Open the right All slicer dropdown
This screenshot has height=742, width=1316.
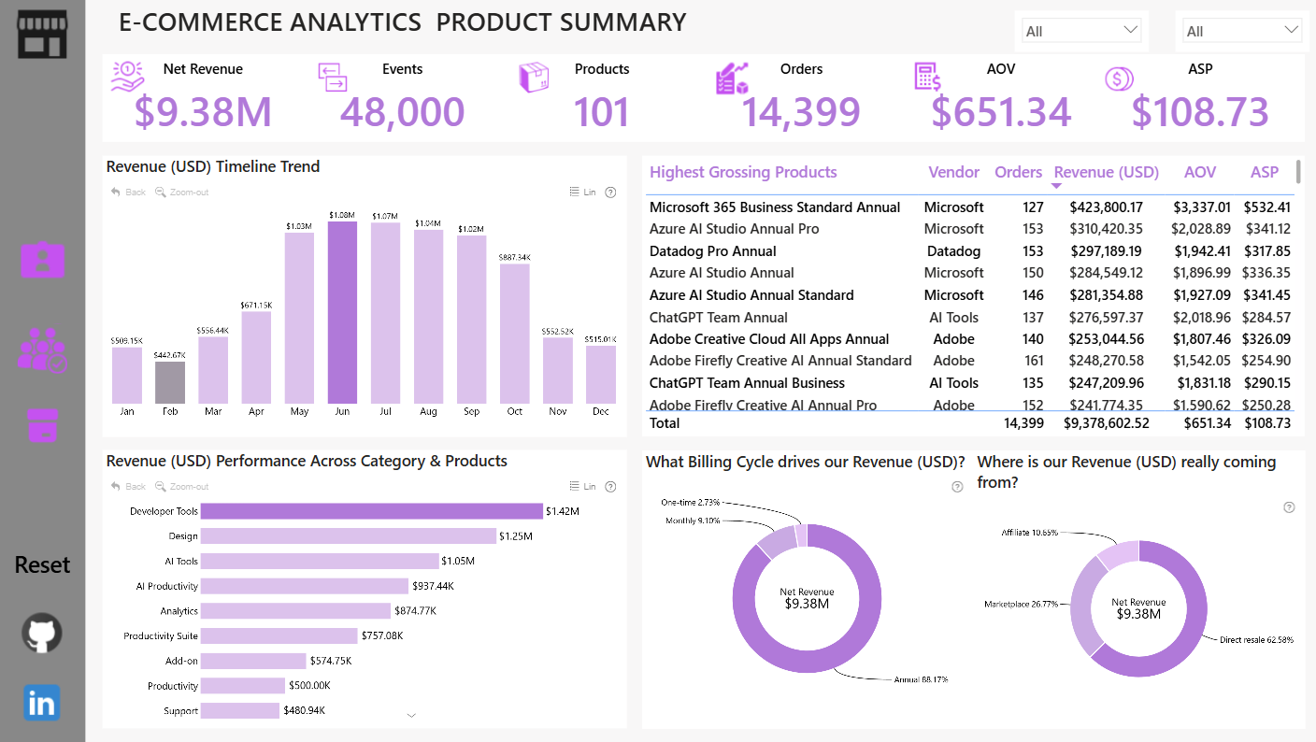(x=1242, y=31)
